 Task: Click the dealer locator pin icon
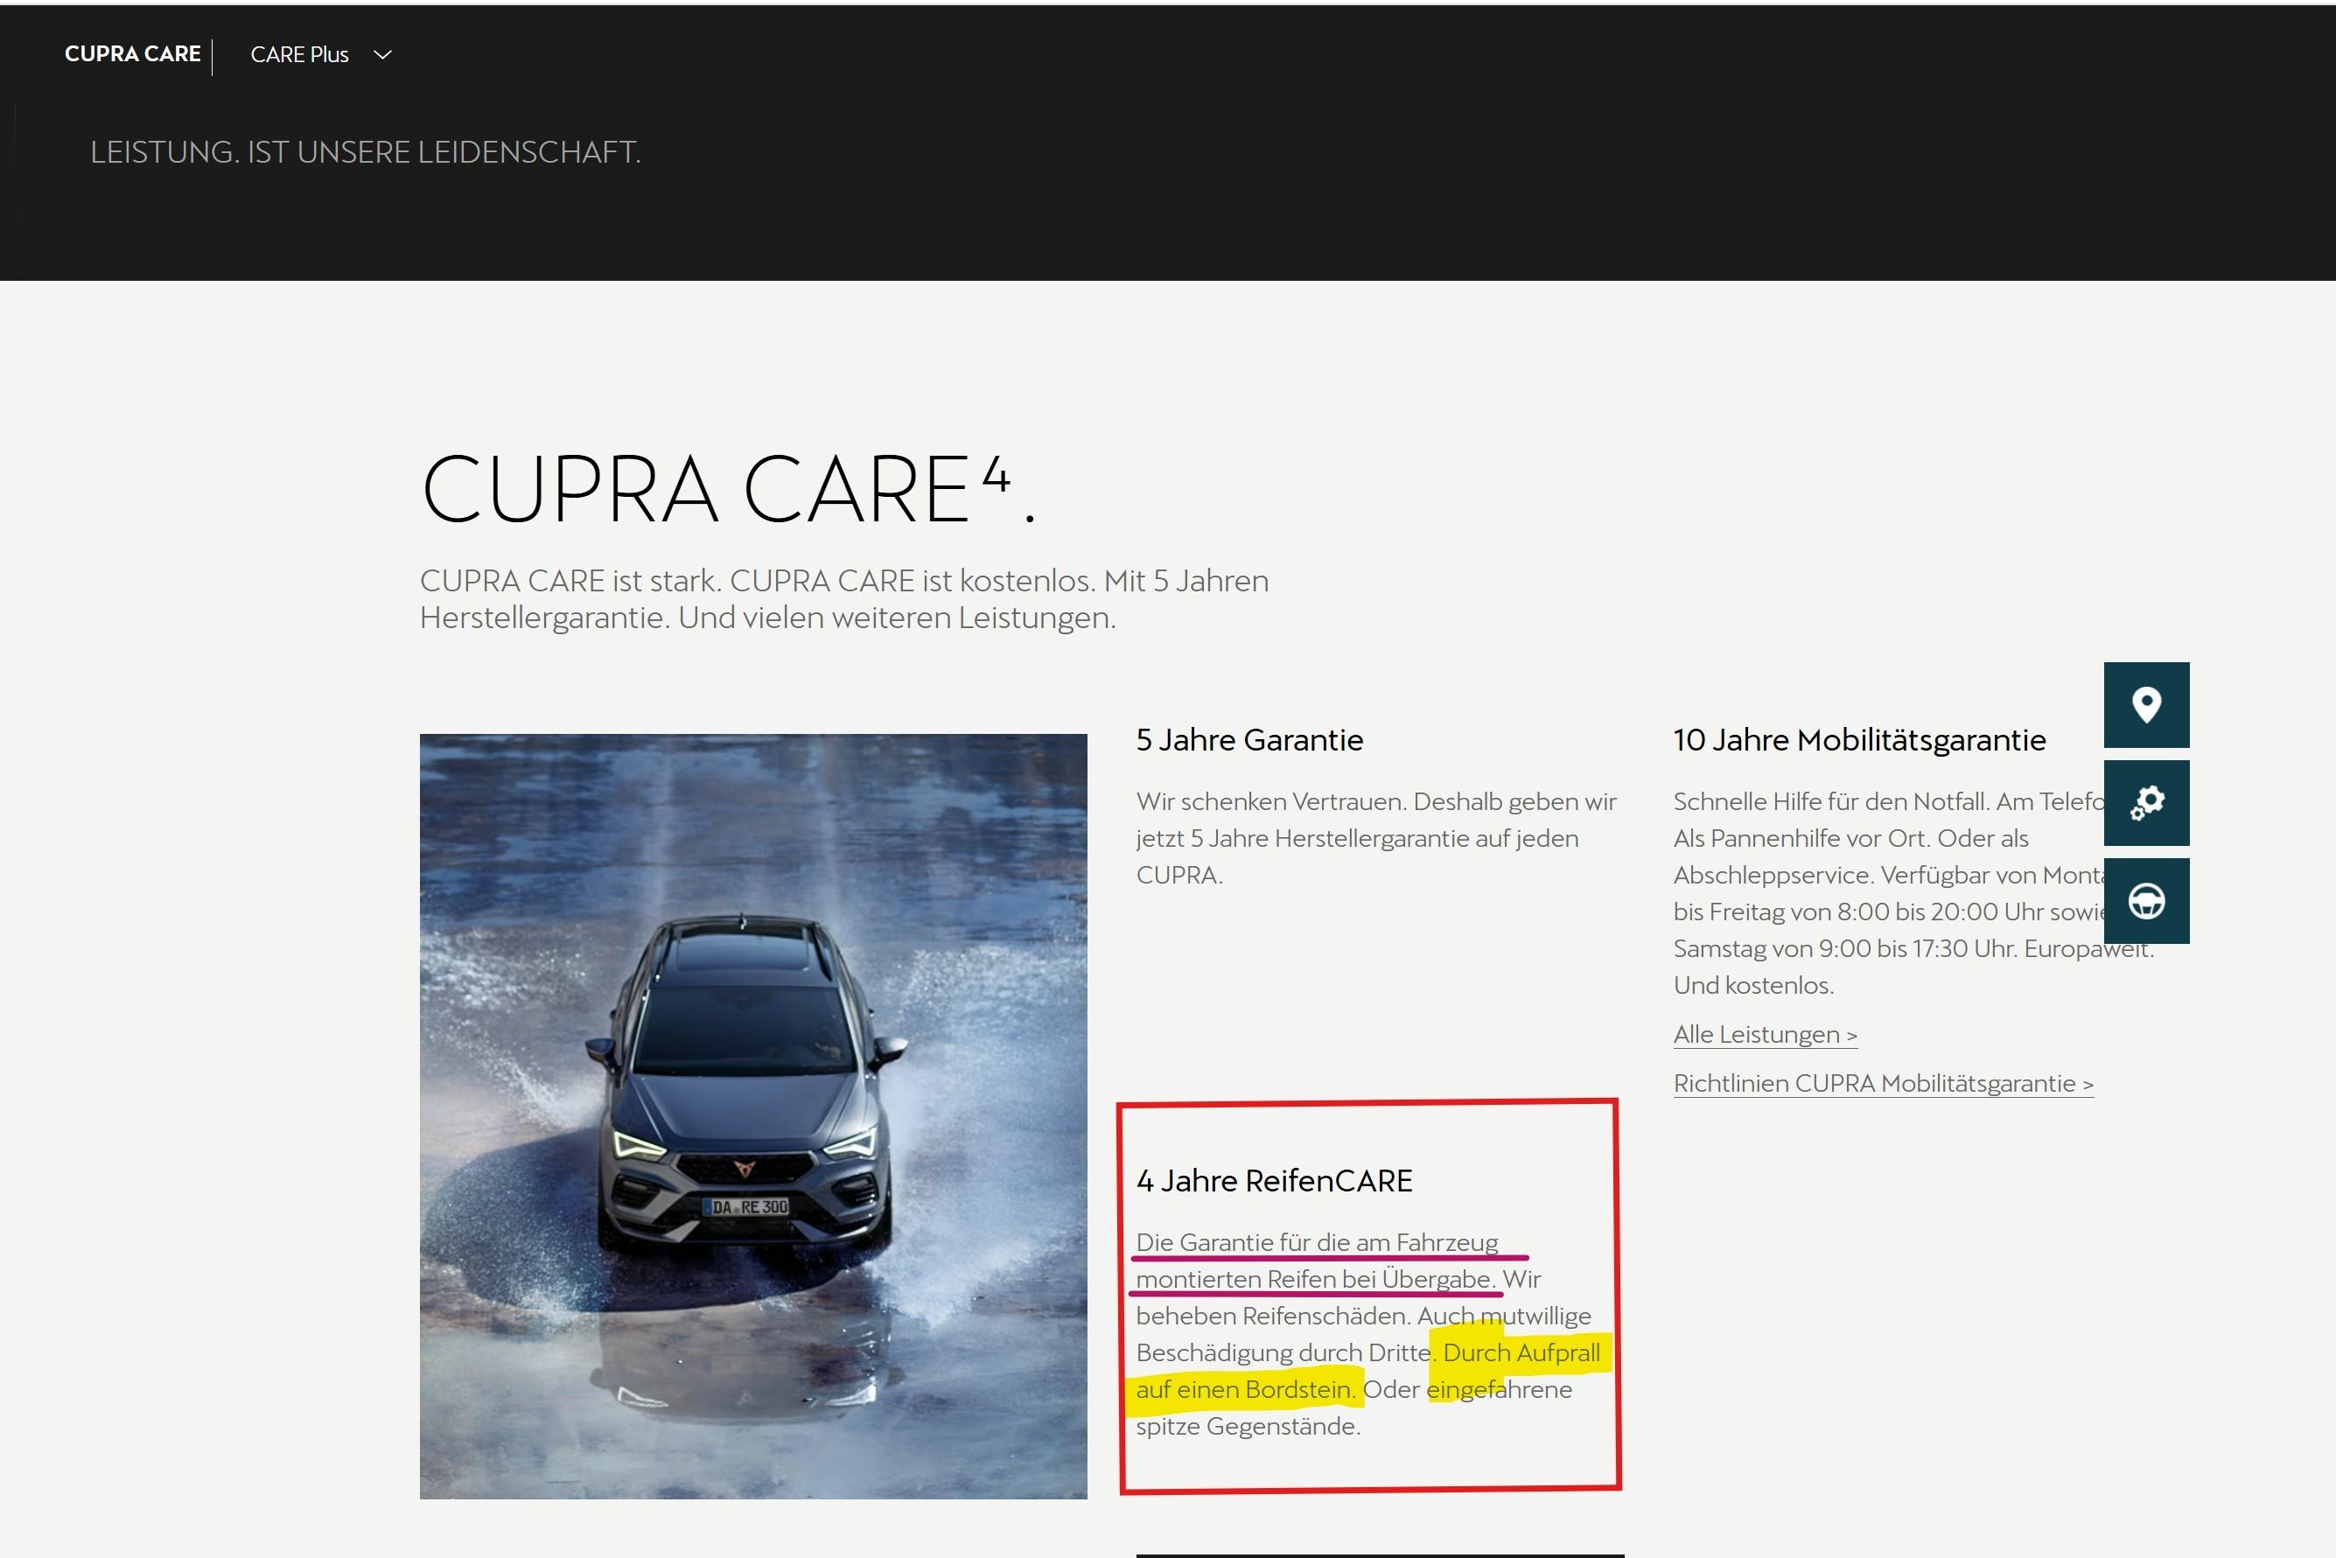pos(2146,704)
